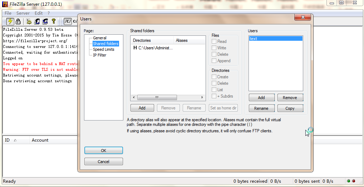
Task: Tick the Append files checkbox
Action: pyautogui.click(x=214, y=61)
